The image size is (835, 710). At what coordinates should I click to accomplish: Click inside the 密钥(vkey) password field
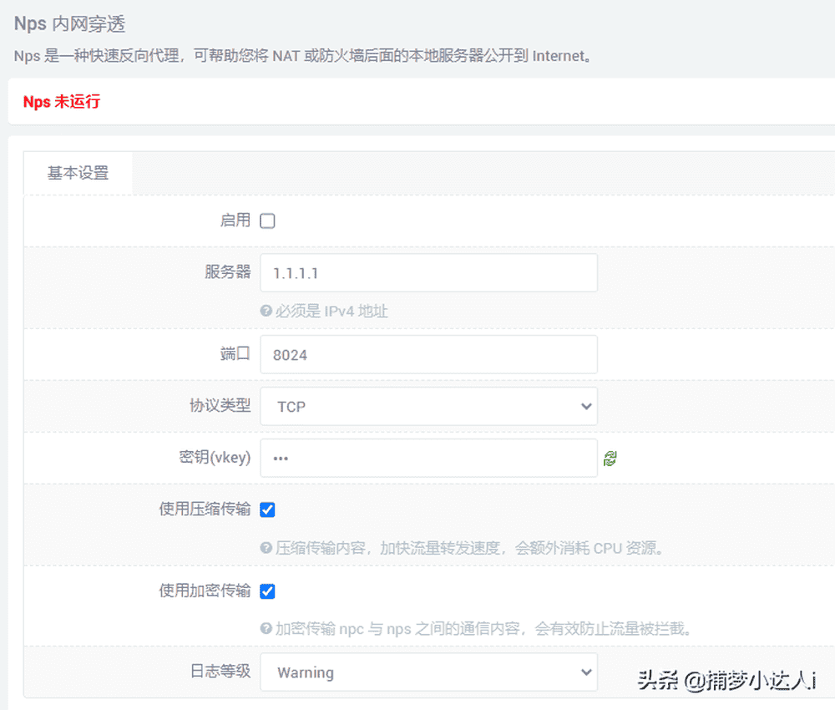pyautogui.click(x=428, y=458)
